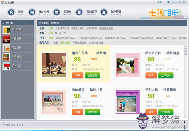Click the product list scrollbar up arrow
The image size is (189, 131).
186,46
